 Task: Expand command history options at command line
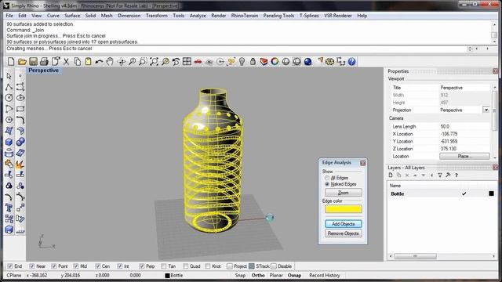[470, 49]
